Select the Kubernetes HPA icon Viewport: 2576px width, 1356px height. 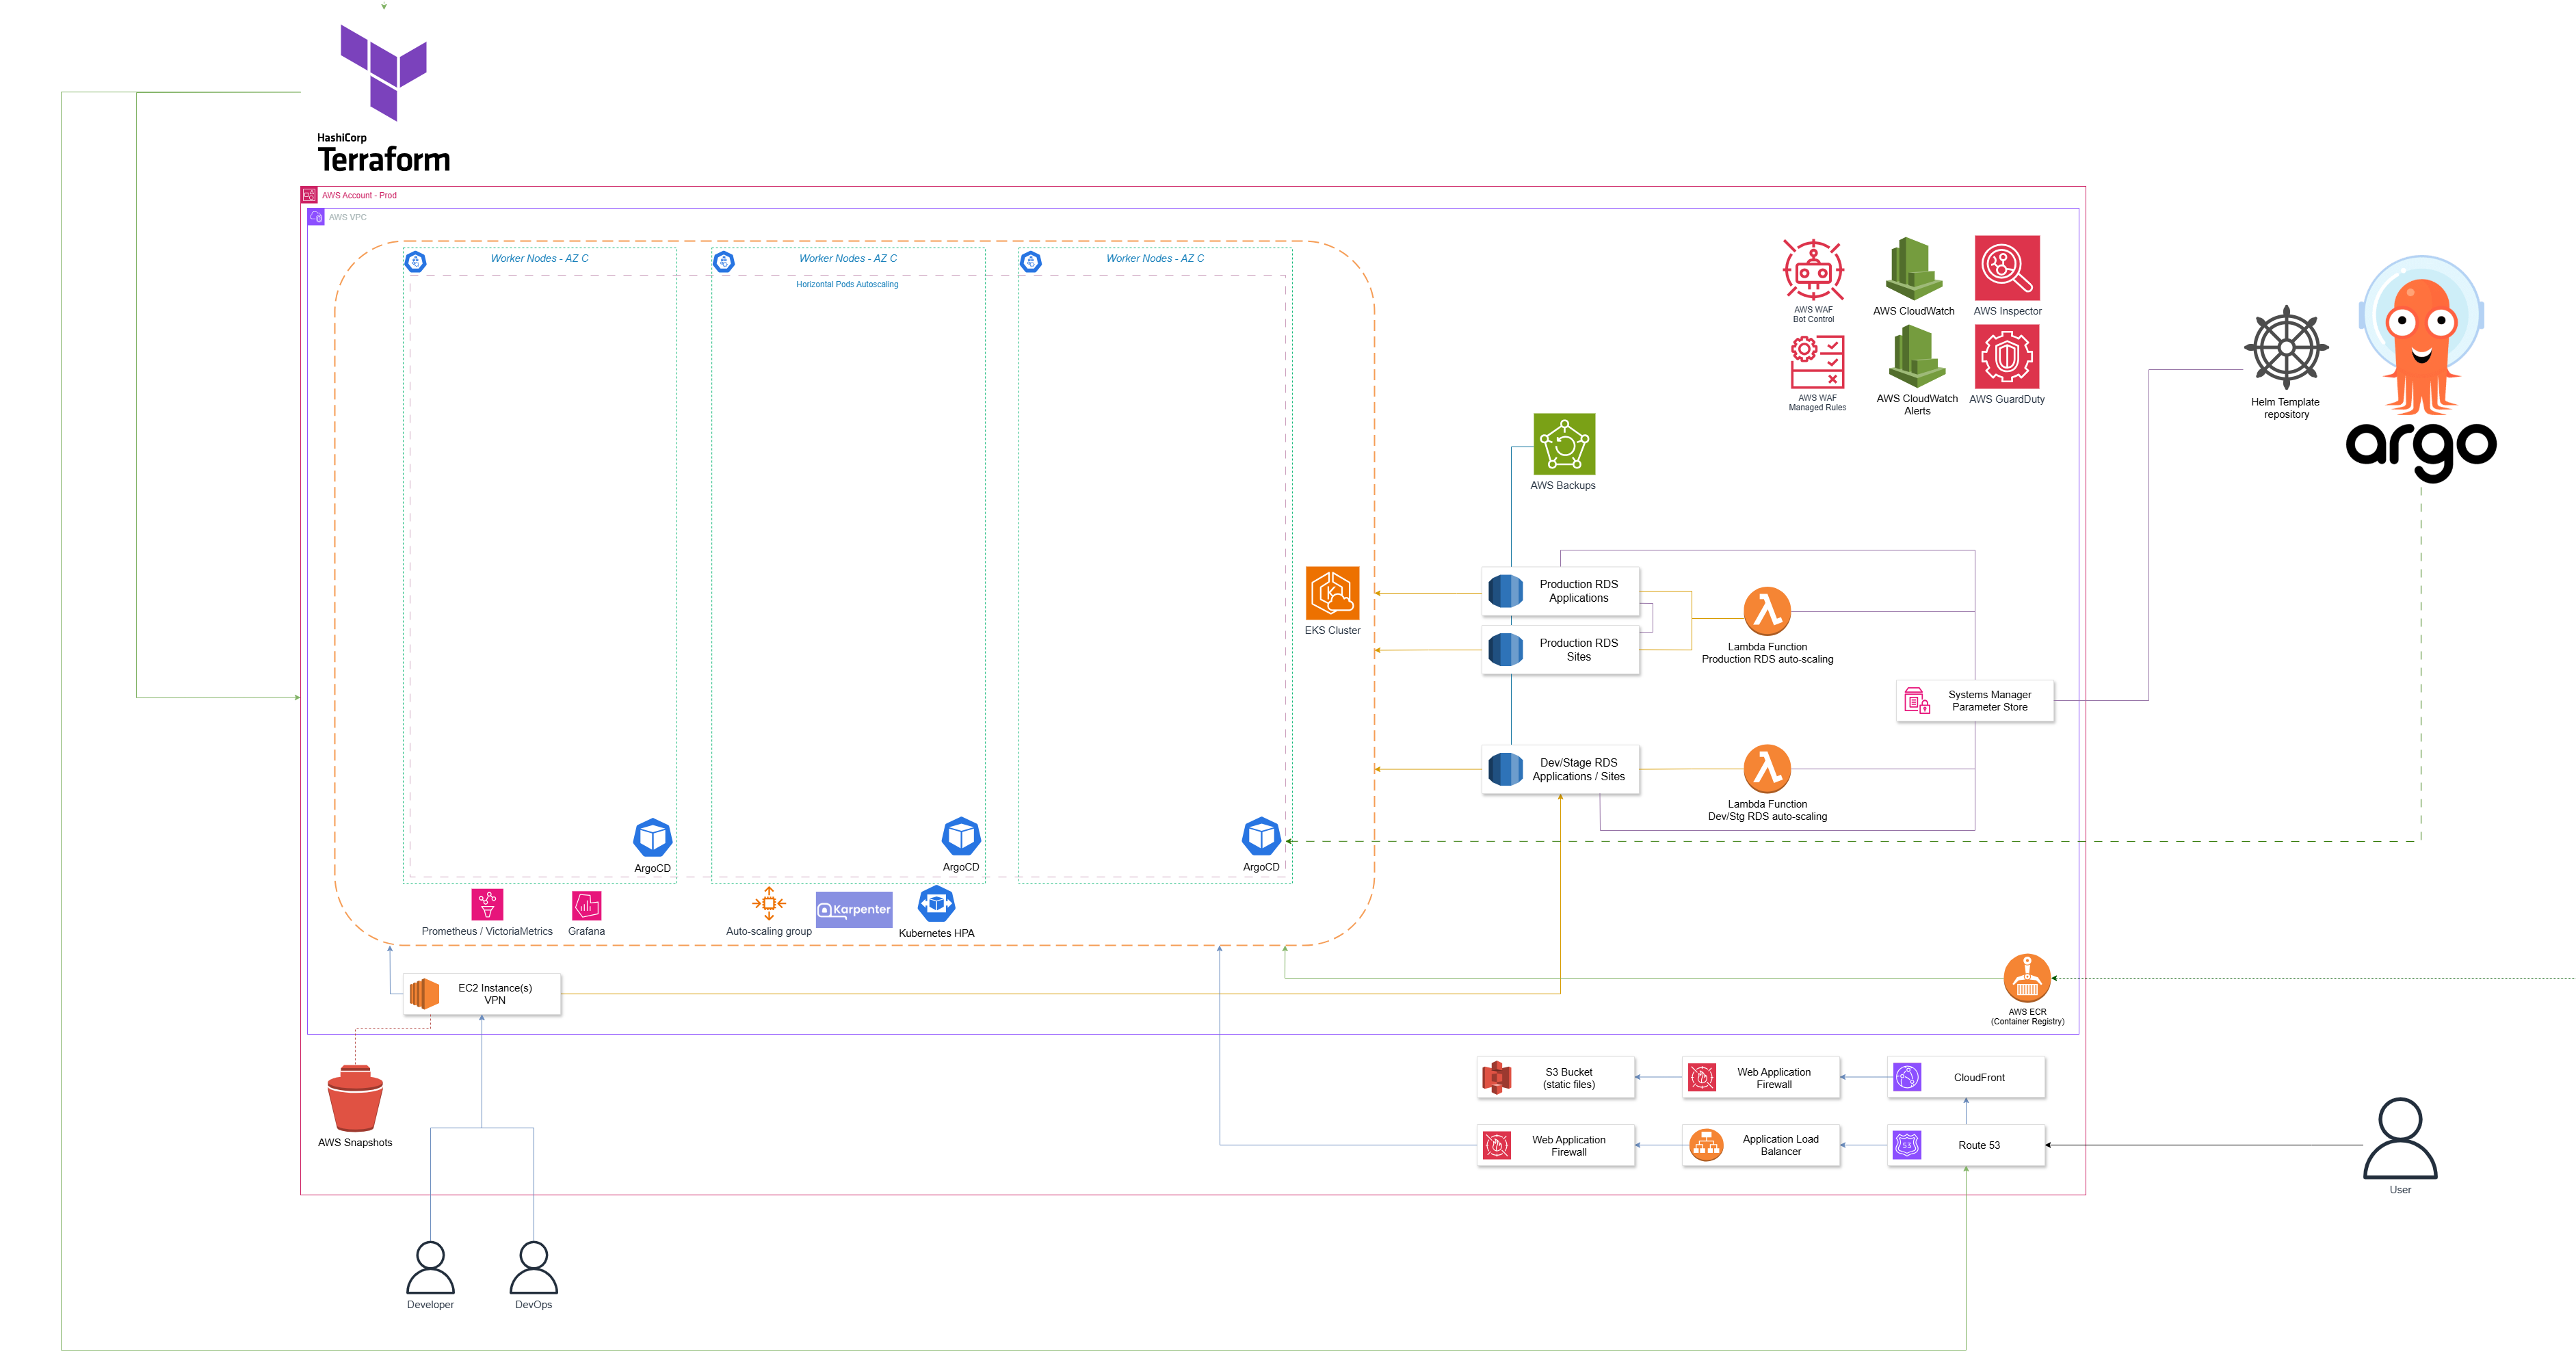coord(936,904)
